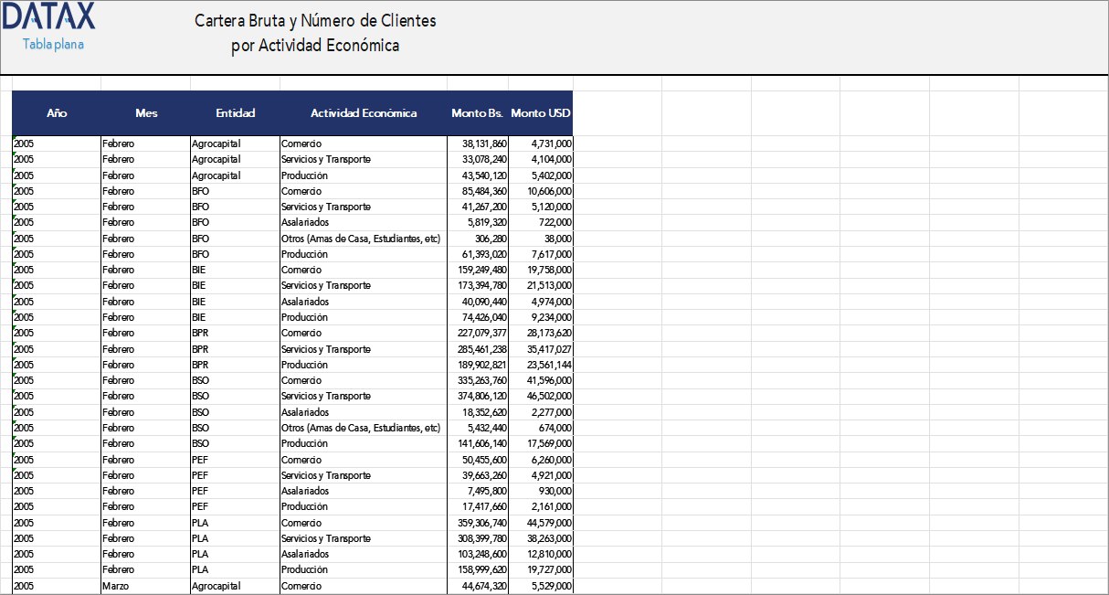The height and width of the screenshot is (595, 1109).
Task: Select the PLA value 44,579,000
Action: coord(548,523)
